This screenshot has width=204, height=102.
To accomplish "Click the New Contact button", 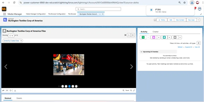I will (180, 20).
